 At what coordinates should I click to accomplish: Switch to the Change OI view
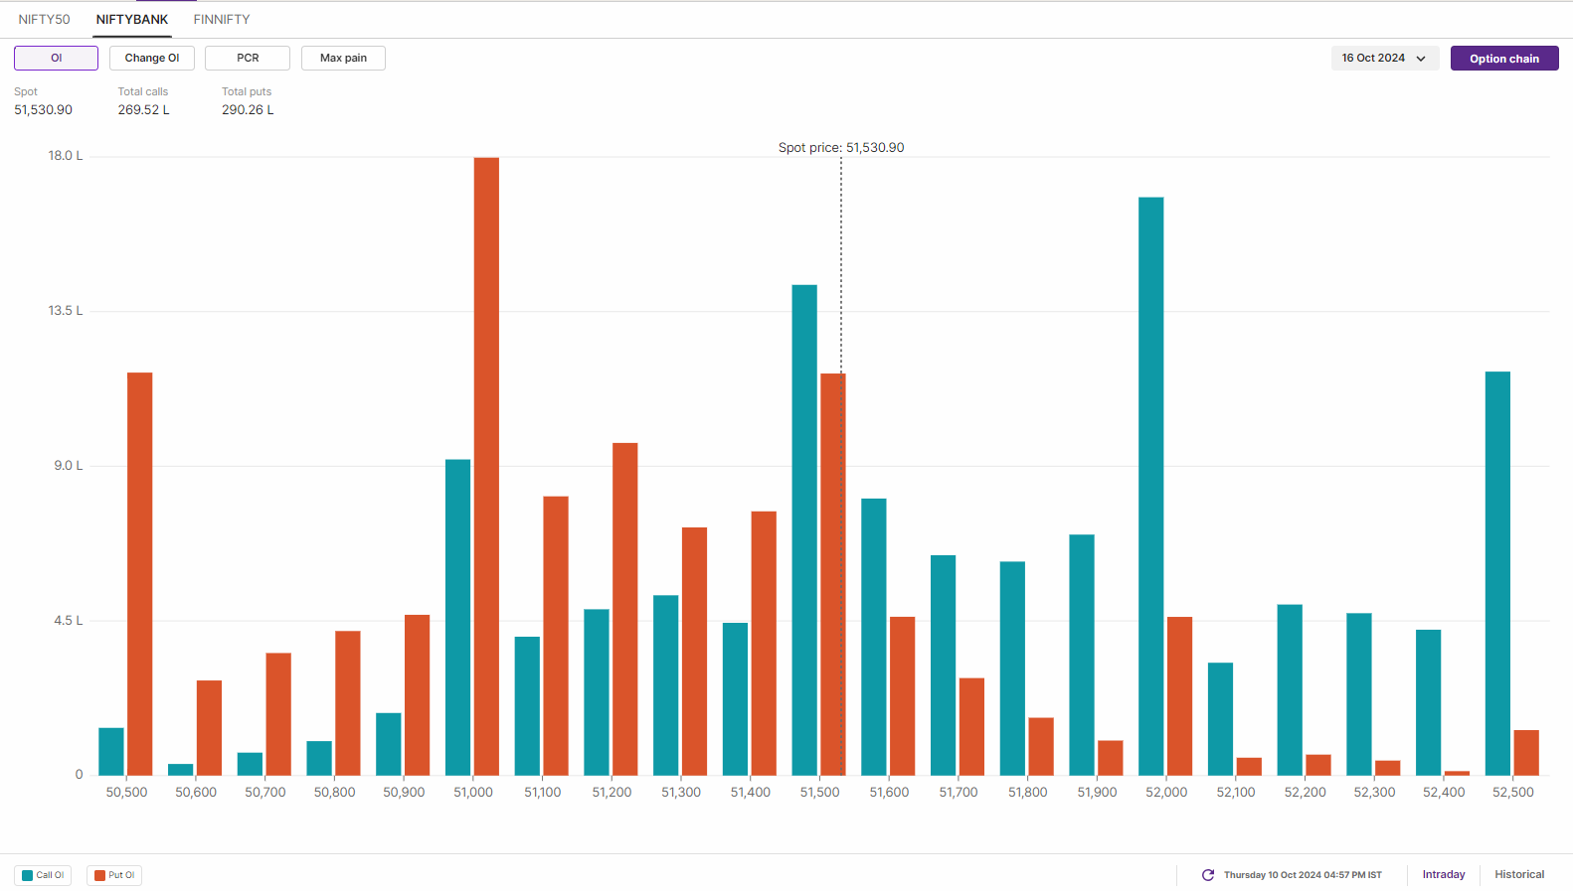pos(152,59)
